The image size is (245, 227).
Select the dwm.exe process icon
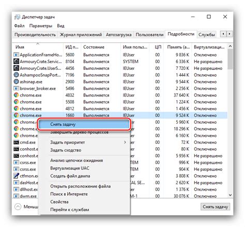tap(16, 196)
